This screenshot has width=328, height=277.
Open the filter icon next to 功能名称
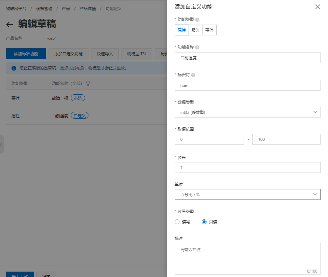tap(88, 83)
